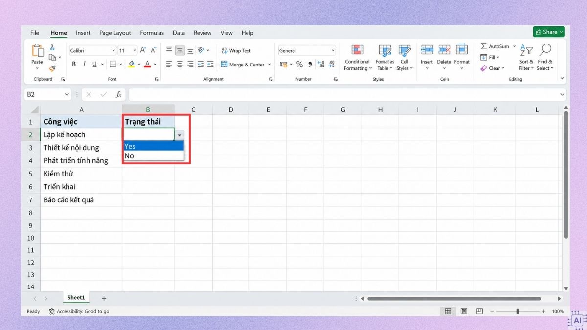Click the green Share button
The image size is (587, 330).
[x=549, y=32]
